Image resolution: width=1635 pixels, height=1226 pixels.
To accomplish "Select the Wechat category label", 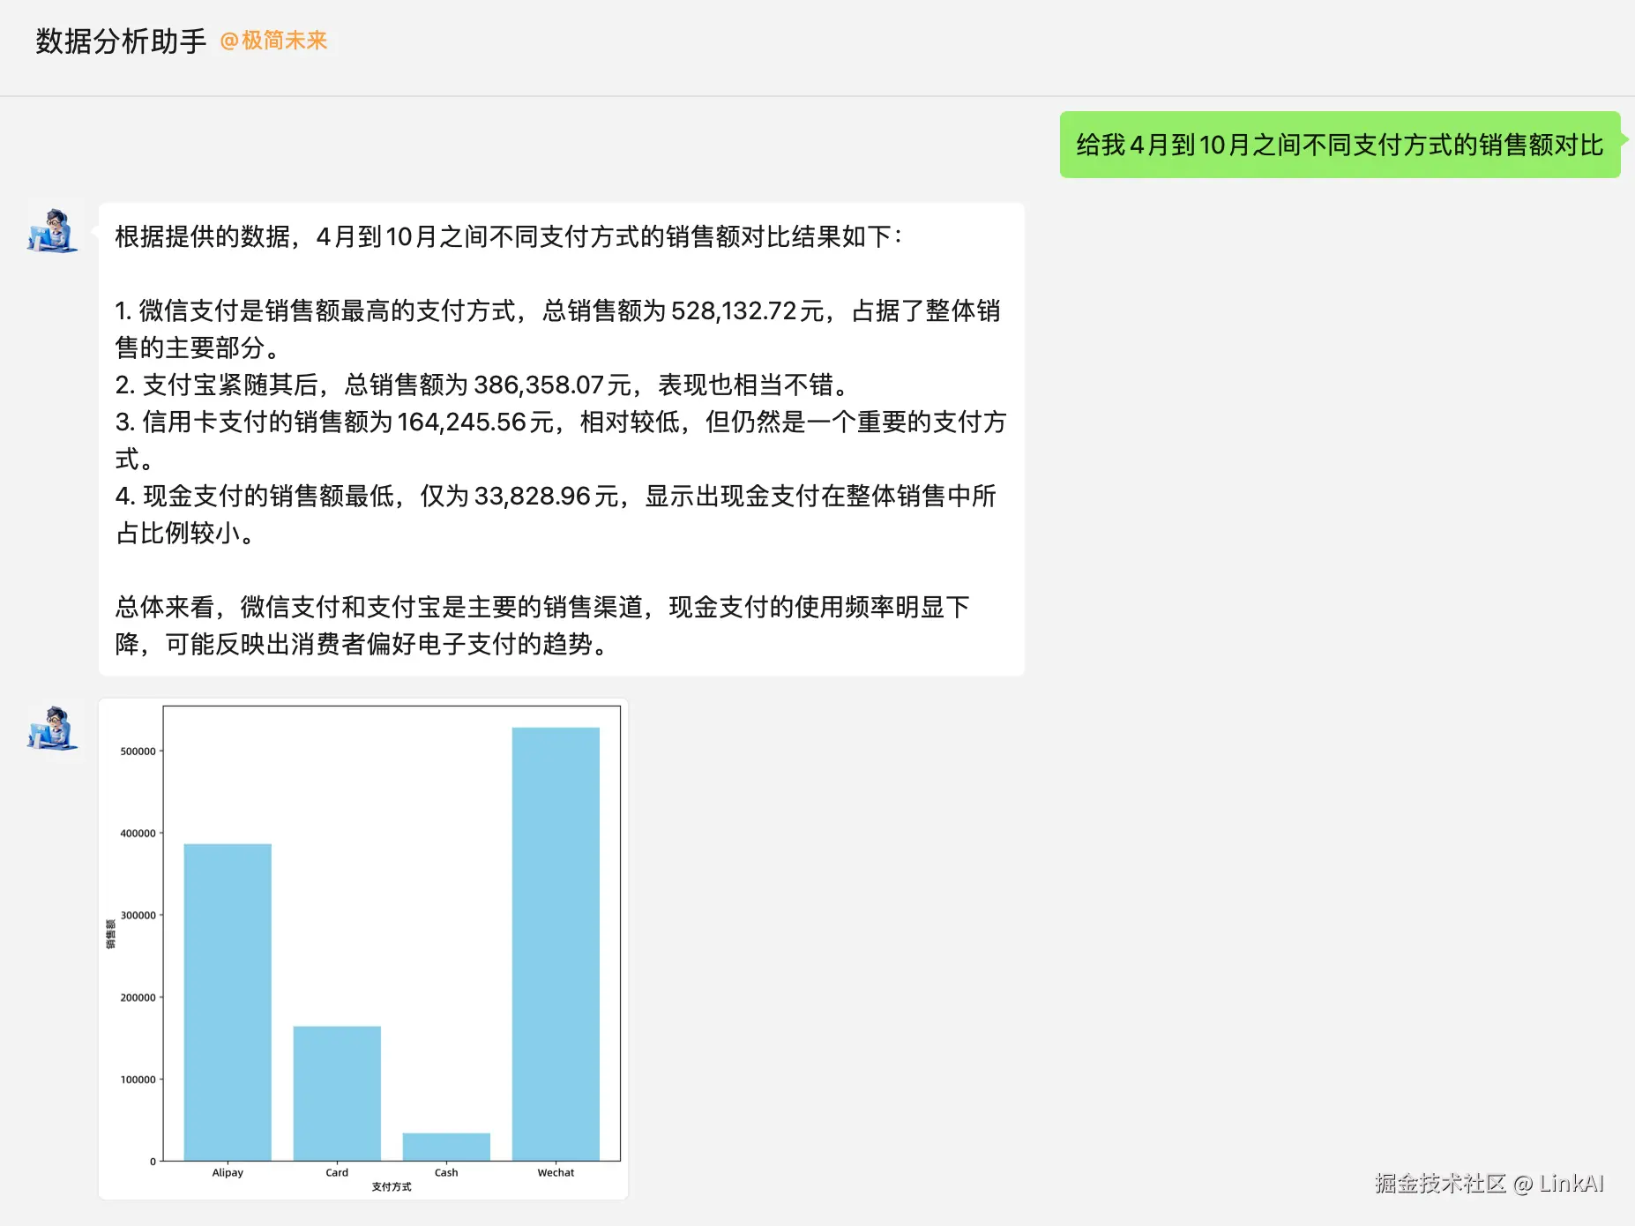I will tap(556, 1171).
